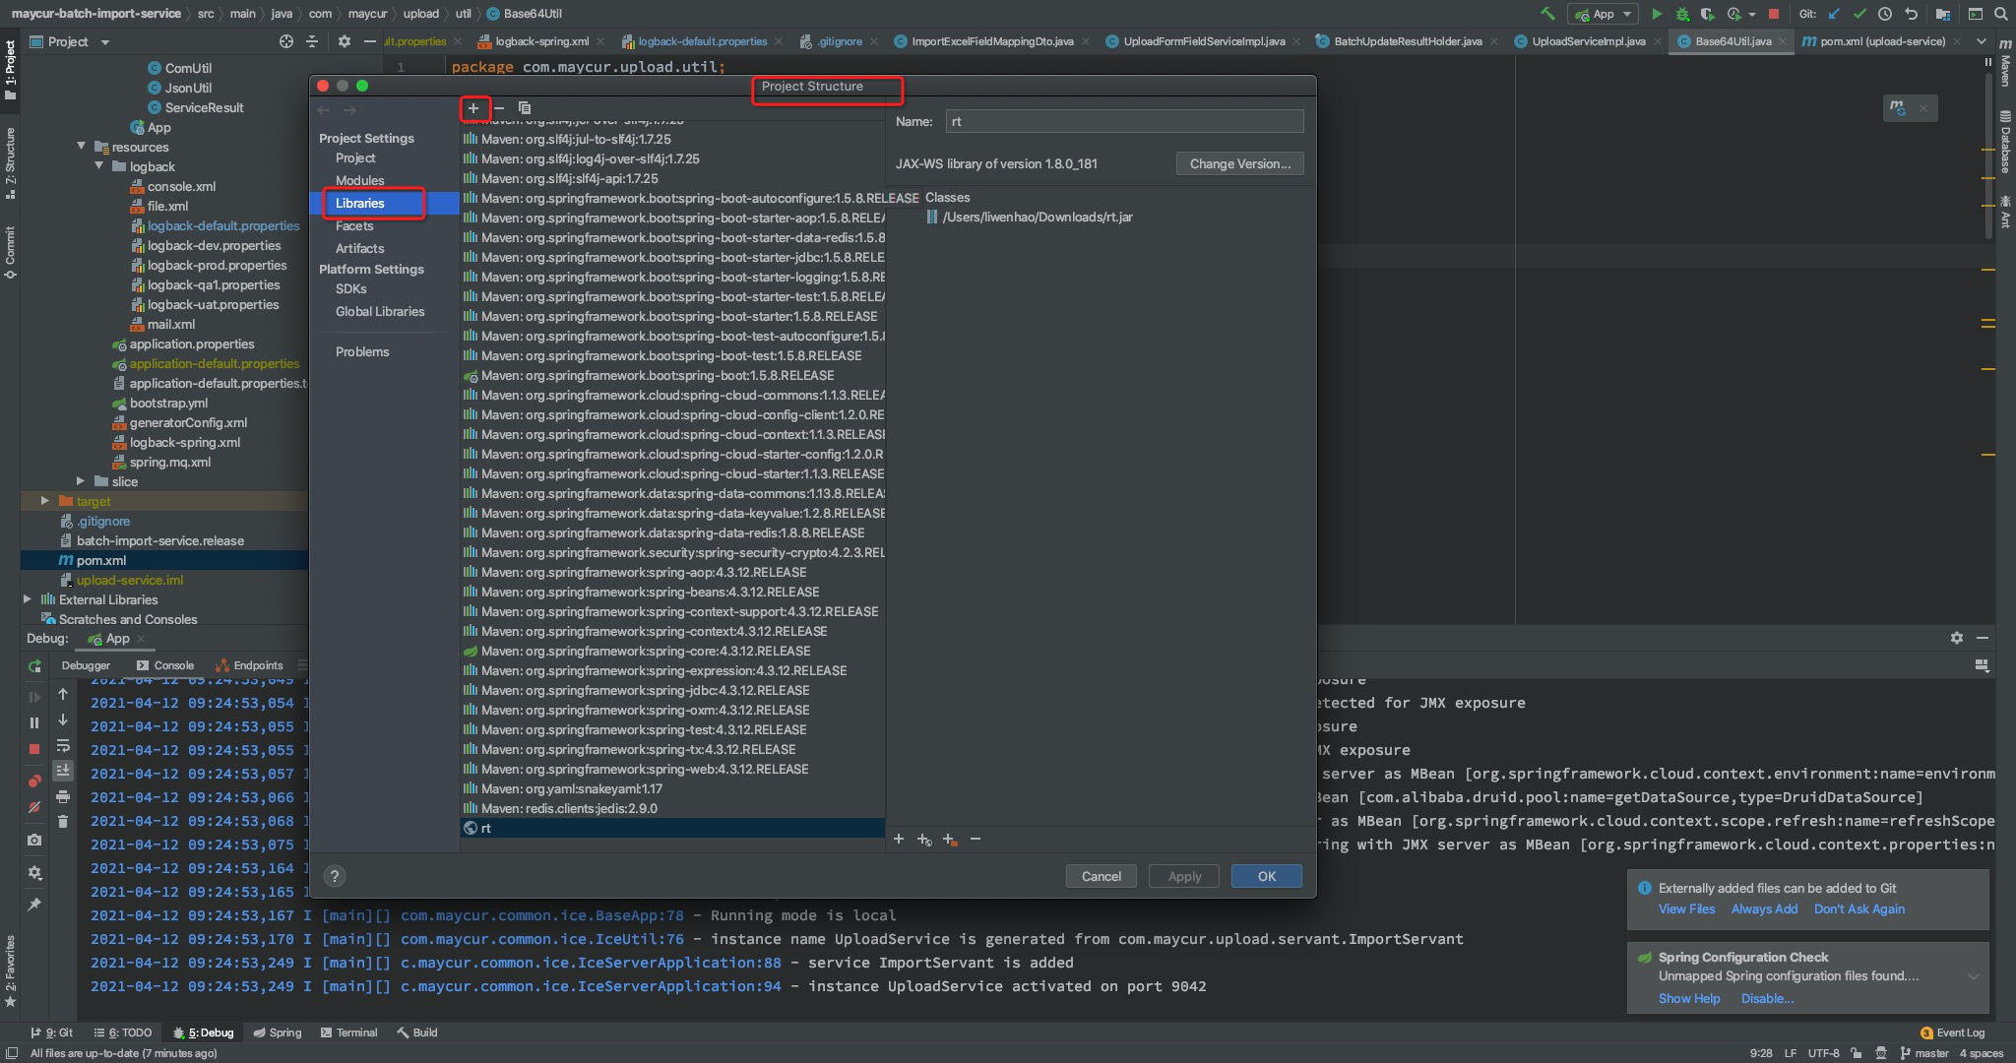The image size is (2016, 1063).
Task: Toggle mute breakpoints icon
Action: (34, 807)
